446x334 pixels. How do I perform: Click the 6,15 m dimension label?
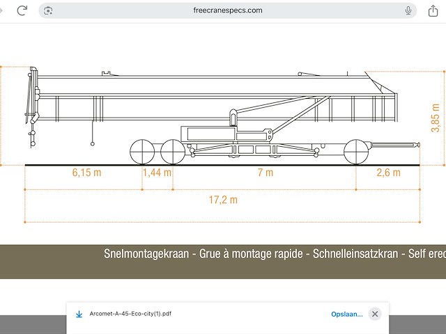(x=86, y=173)
